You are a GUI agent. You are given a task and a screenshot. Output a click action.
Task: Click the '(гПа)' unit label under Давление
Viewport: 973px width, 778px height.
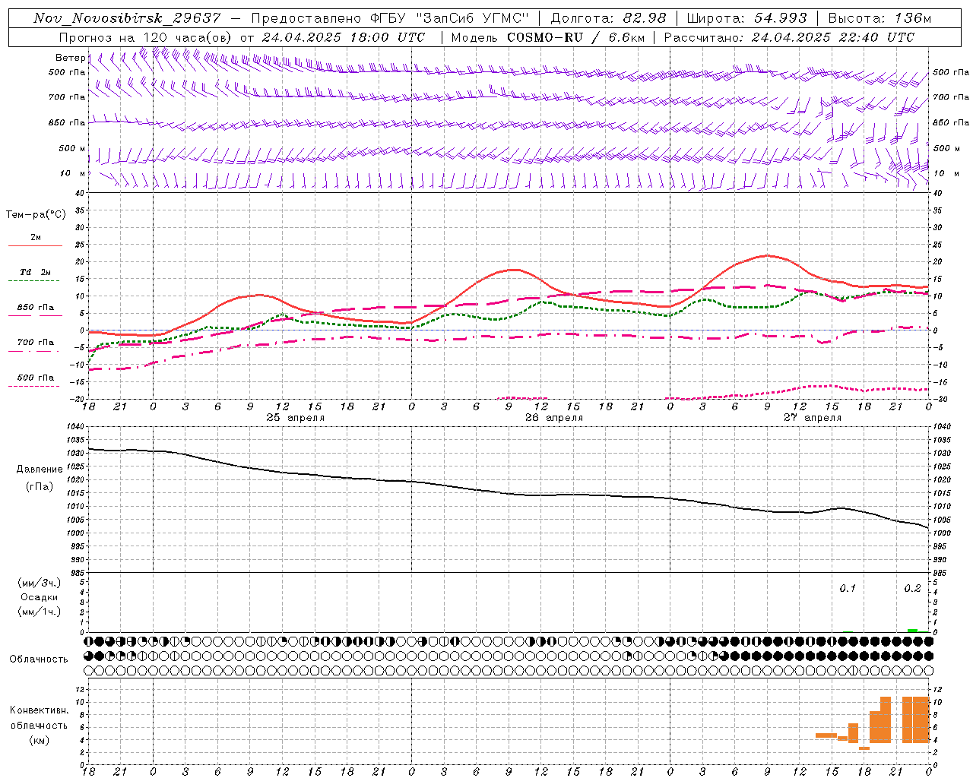pyautogui.click(x=40, y=487)
